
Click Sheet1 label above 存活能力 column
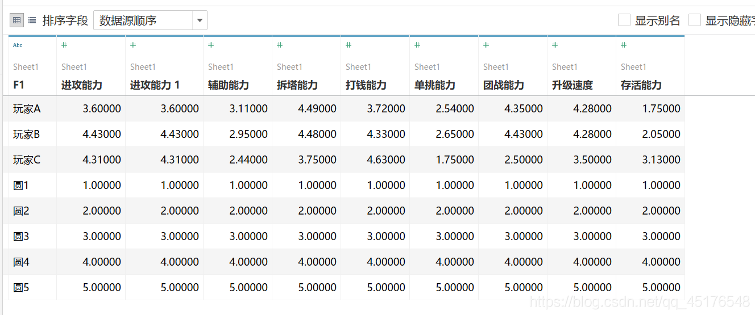pyautogui.click(x=634, y=67)
